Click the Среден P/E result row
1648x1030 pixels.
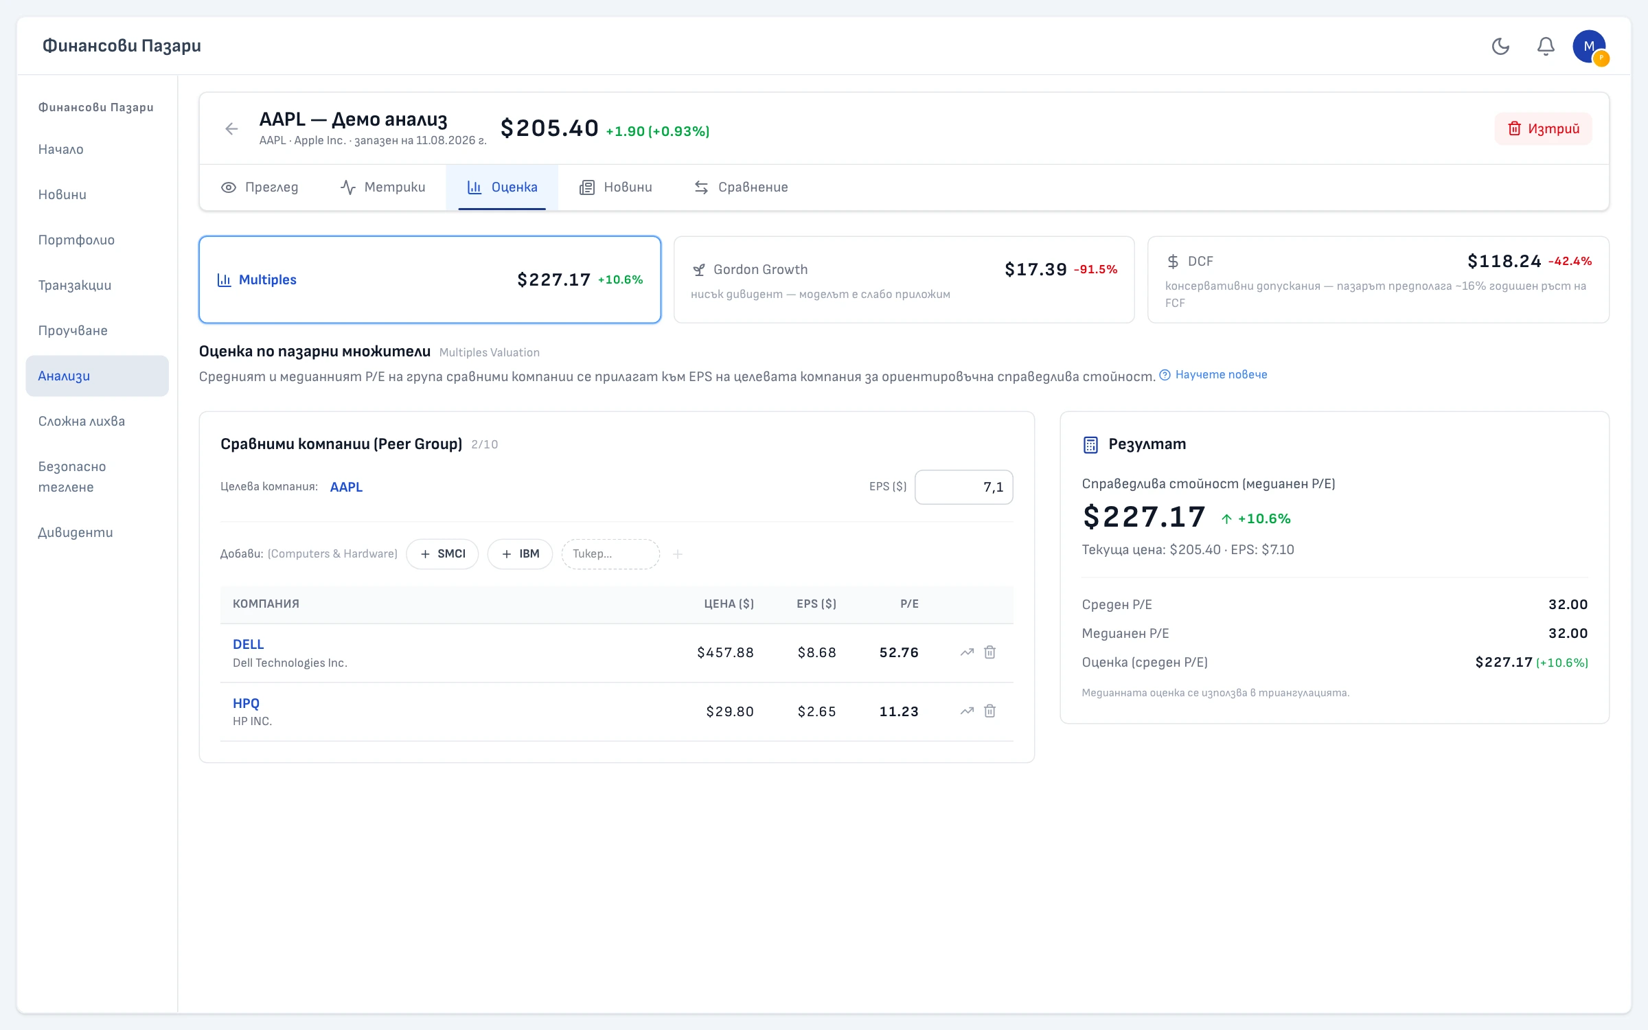[x=1335, y=604]
